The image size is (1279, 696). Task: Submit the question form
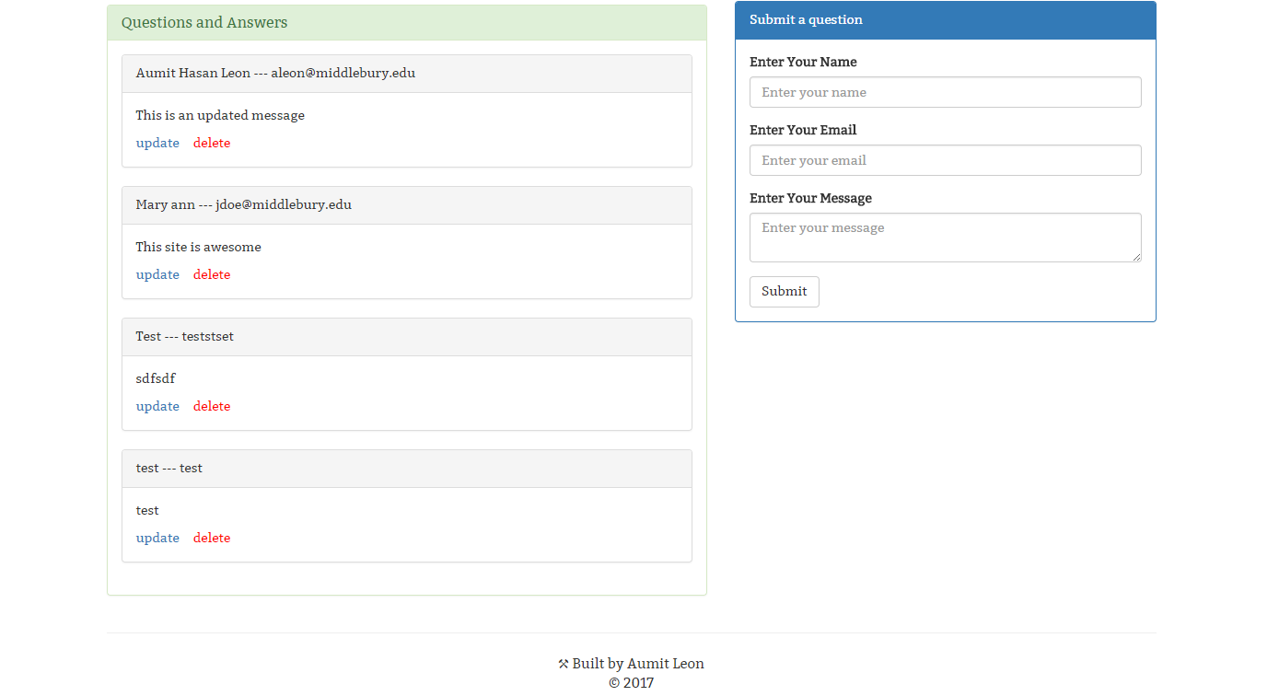click(x=785, y=292)
